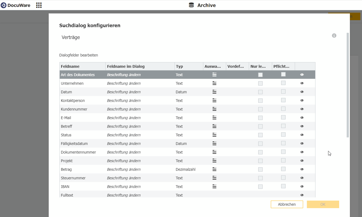Toggle visibility eye for Datum field

point(302,92)
